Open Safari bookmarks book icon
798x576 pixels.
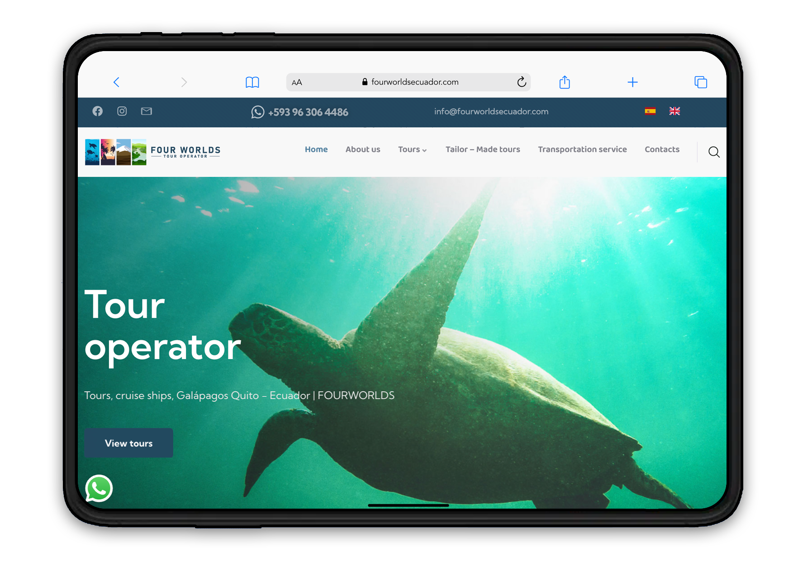click(x=252, y=82)
